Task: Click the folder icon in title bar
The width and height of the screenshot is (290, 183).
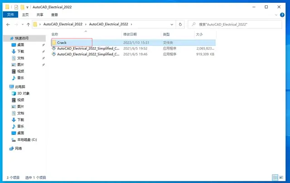Action: [x=7, y=7]
